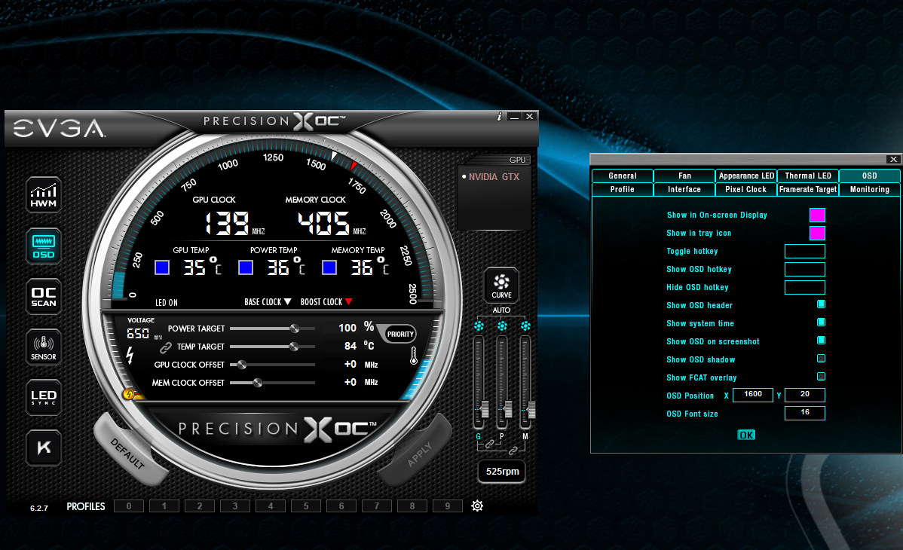Viewport: 903px width, 550px height.
Task: Select the OSD tab
Action: pyautogui.click(x=870, y=176)
